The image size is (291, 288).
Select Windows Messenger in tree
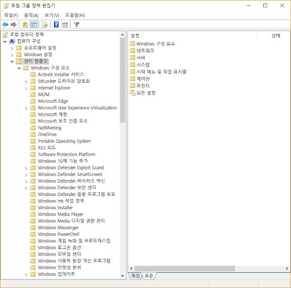click(58, 227)
